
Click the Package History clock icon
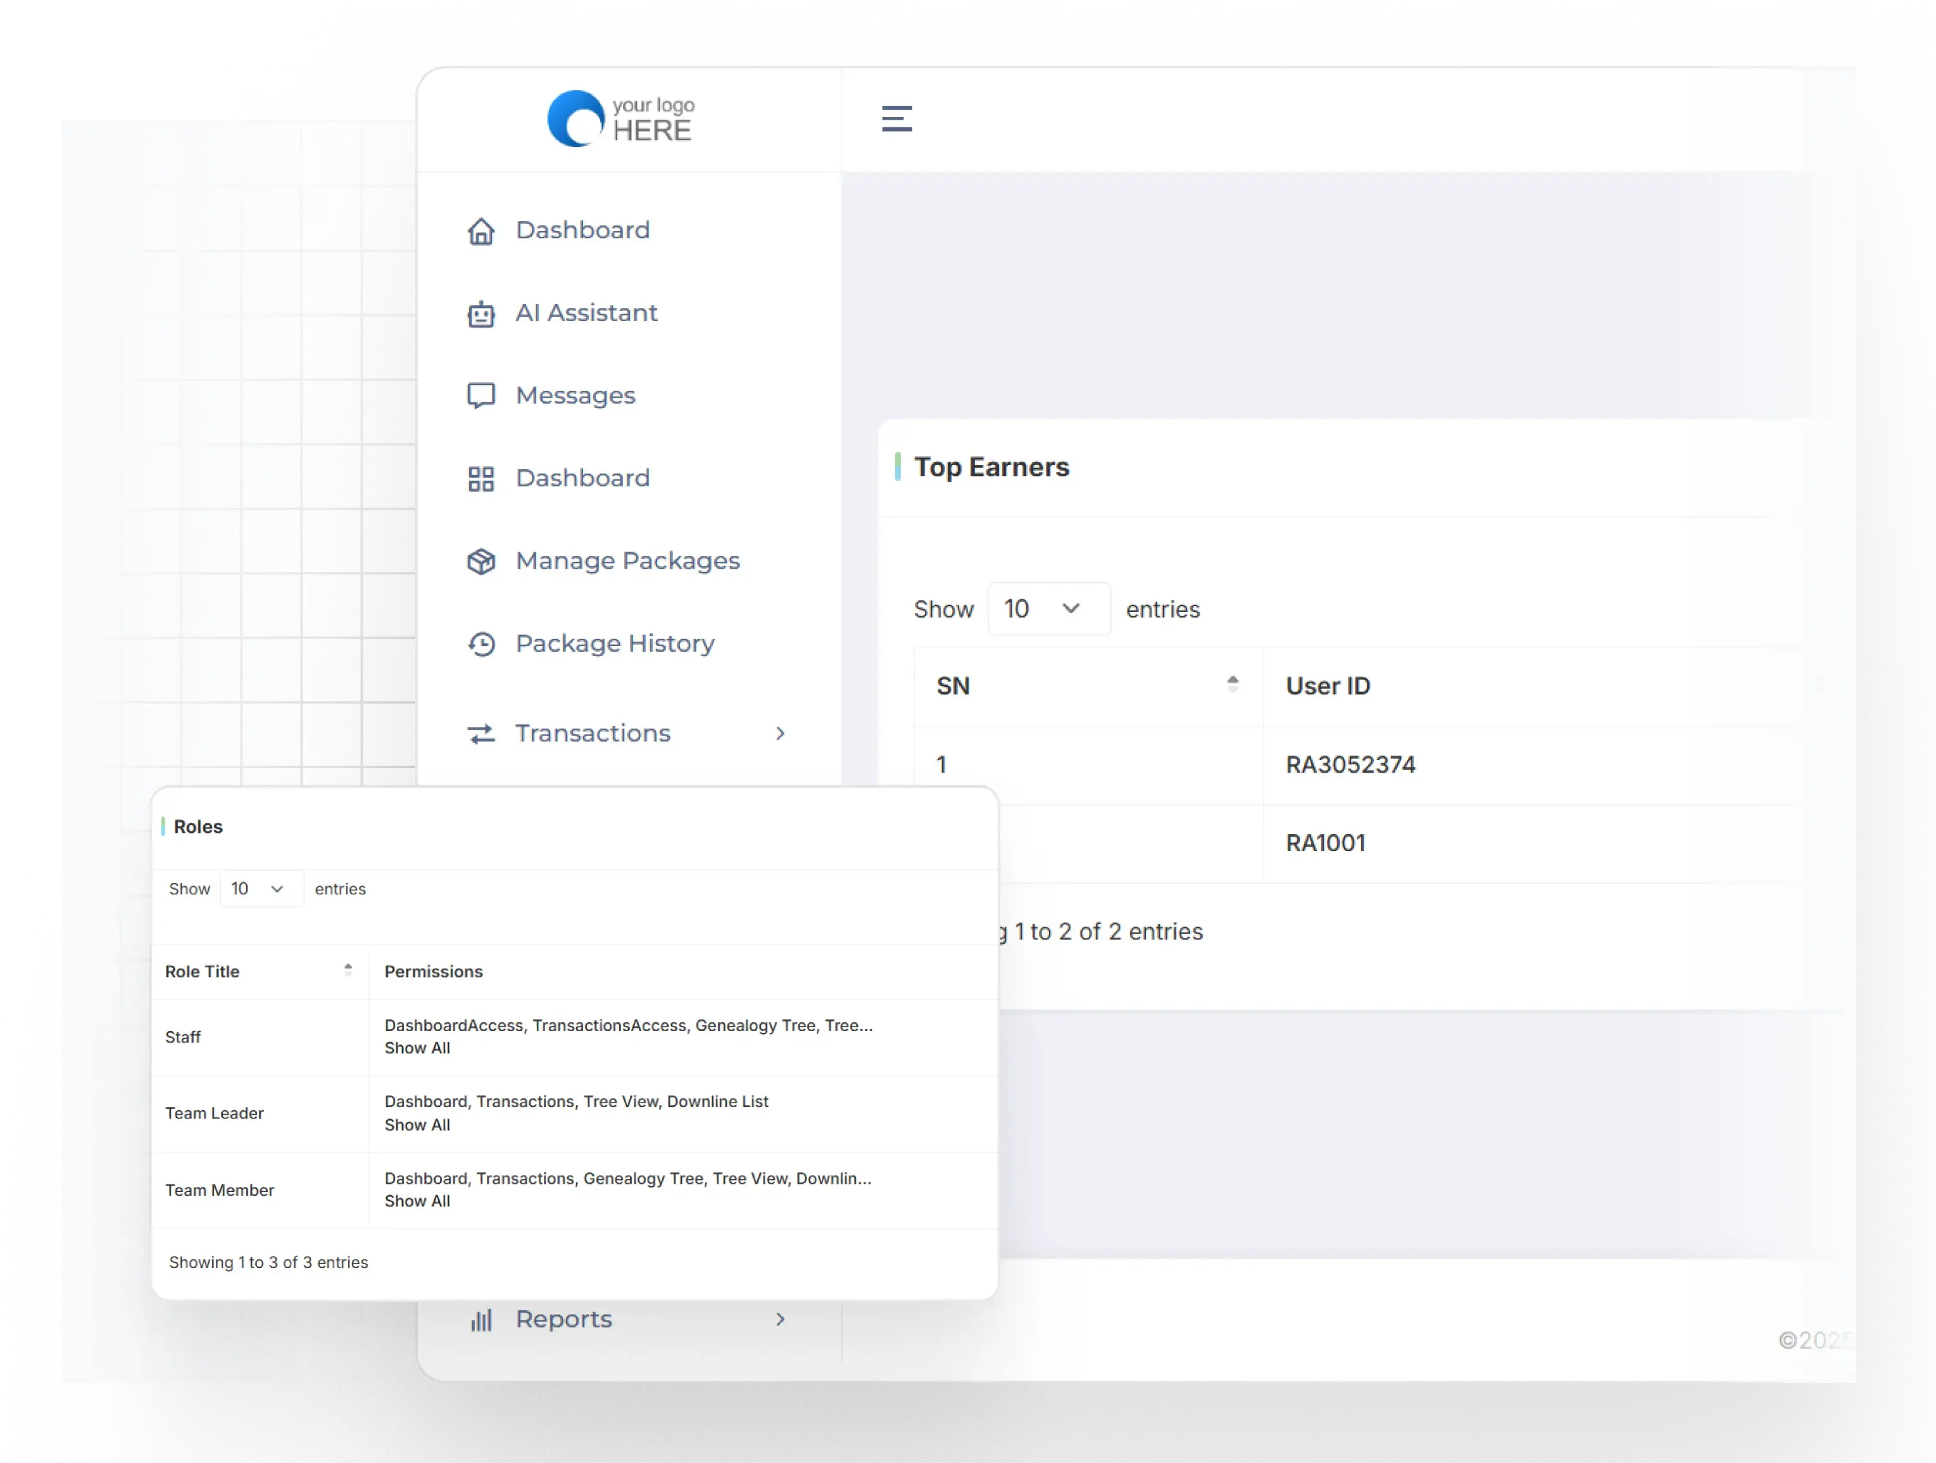pos(481,644)
